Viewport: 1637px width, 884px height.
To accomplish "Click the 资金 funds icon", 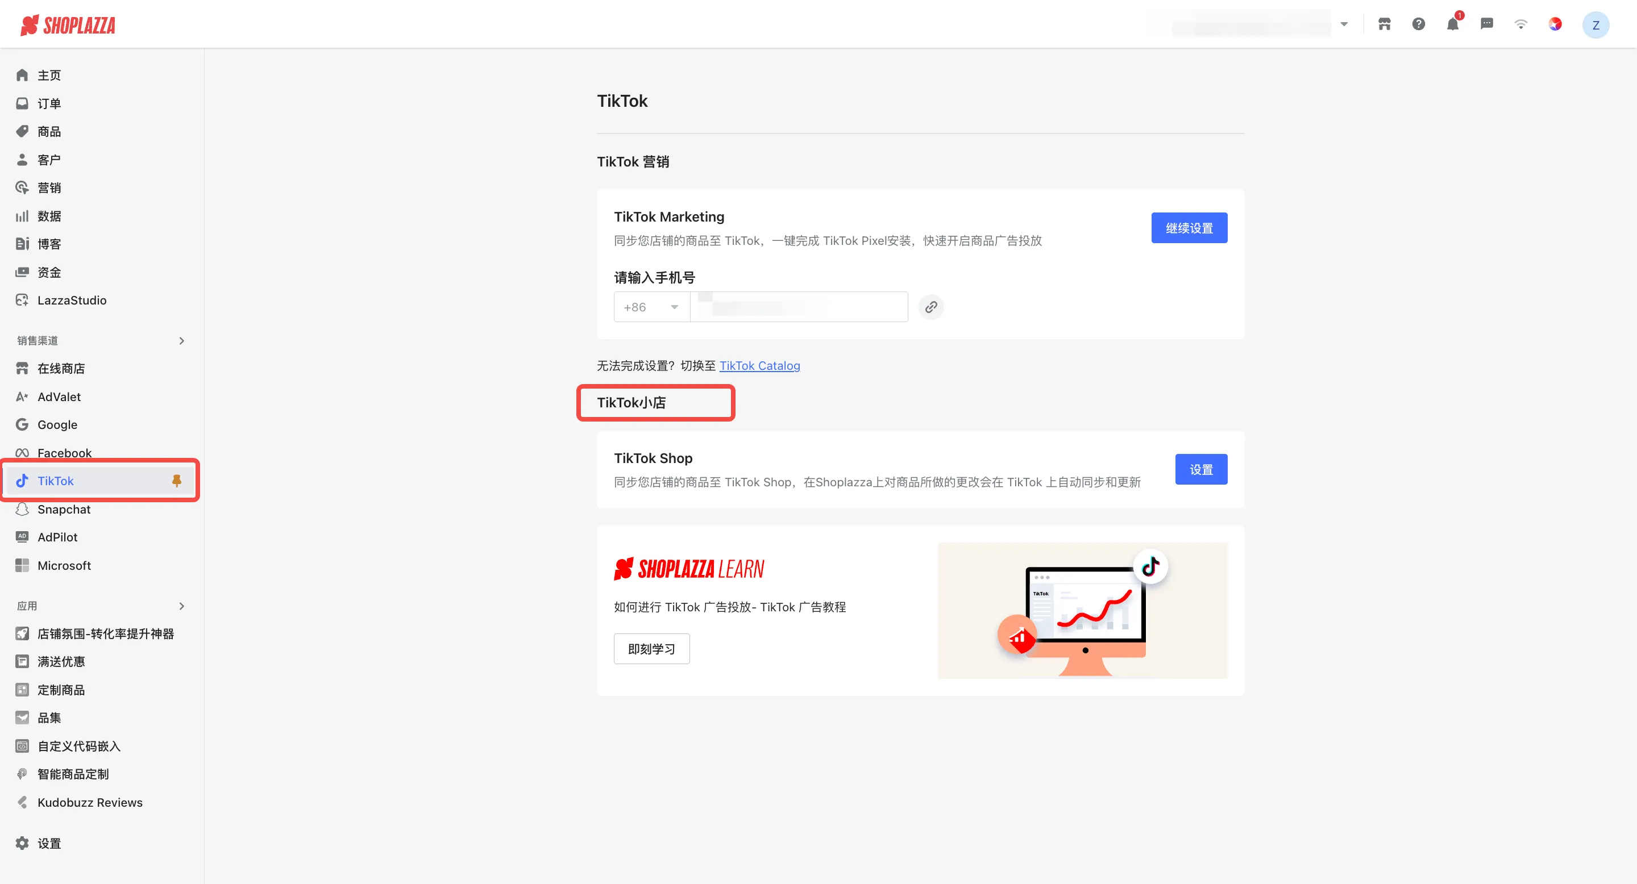I will [22, 272].
